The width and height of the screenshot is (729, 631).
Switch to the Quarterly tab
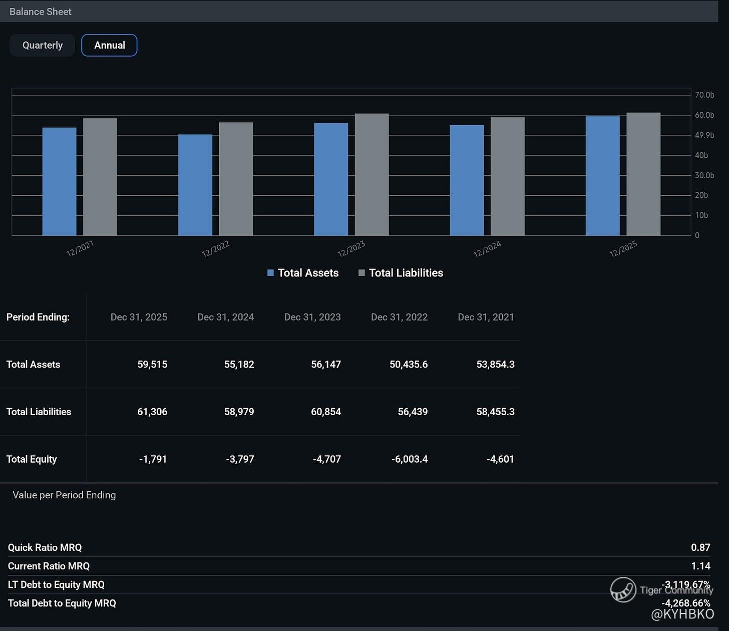click(x=42, y=45)
